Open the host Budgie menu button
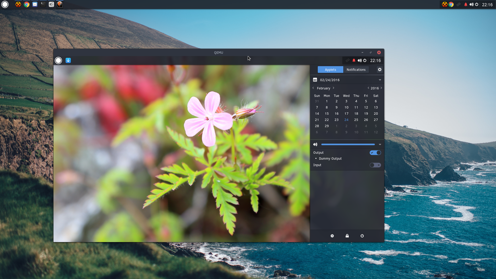The image size is (496, 279). (x=5, y=4)
